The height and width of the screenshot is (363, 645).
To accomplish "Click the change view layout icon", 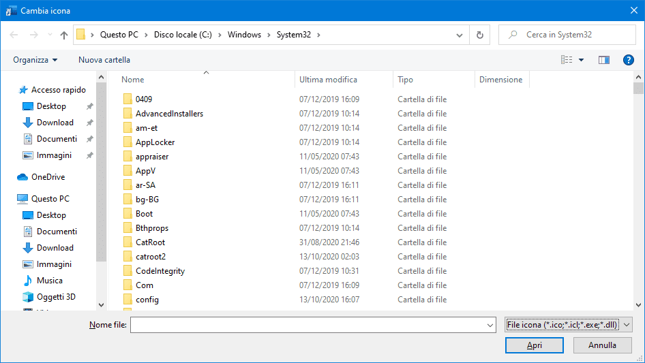I will [x=567, y=60].
